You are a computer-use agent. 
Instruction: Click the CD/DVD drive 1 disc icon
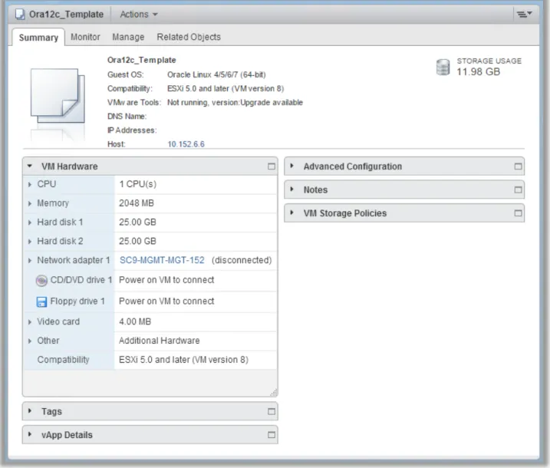point(41,281)
